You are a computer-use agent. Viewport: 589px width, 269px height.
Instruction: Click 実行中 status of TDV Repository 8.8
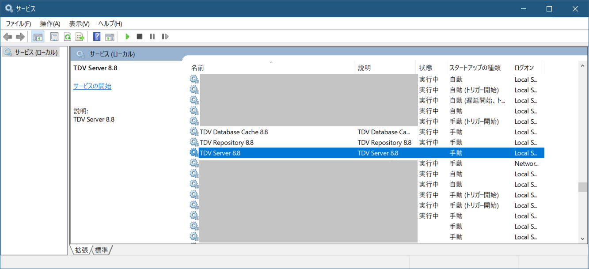click(x=429, y=143)
